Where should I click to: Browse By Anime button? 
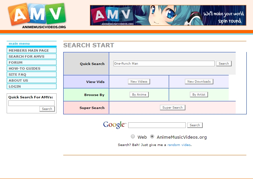pos(139,95)
